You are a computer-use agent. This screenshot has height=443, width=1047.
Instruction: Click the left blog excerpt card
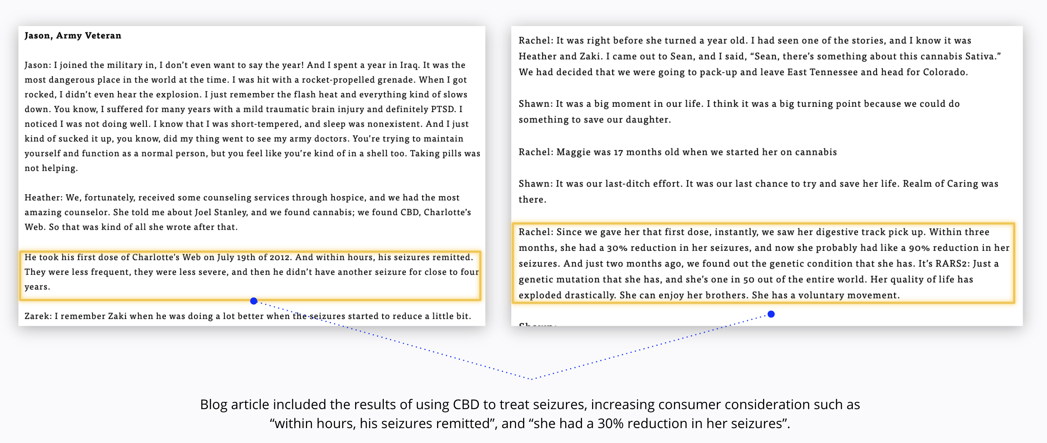[x=252, y=176]
